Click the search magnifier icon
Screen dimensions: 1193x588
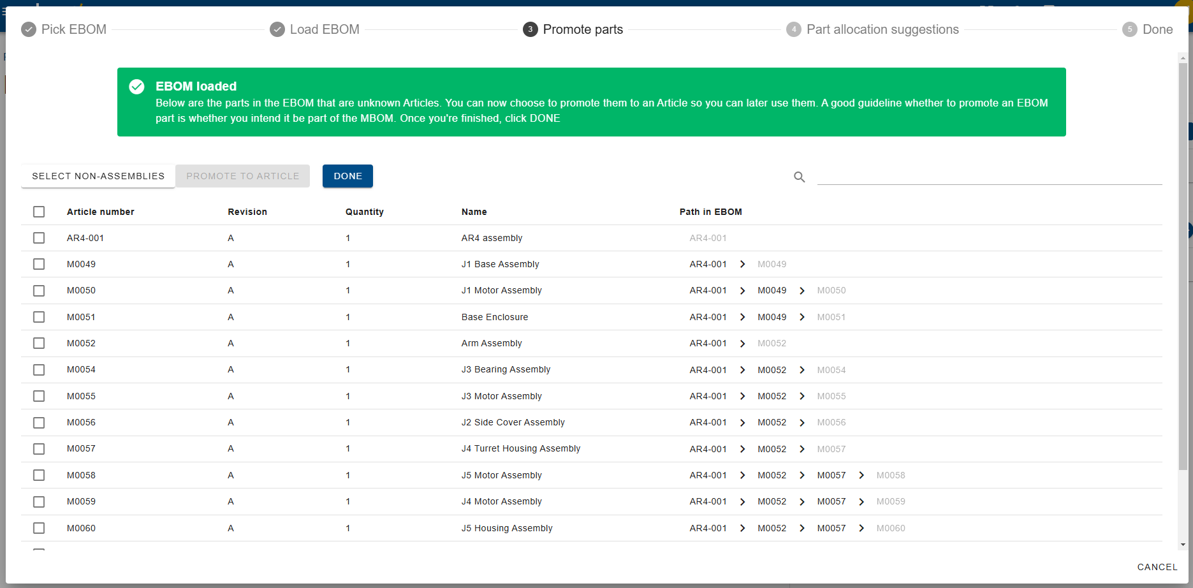(x=799, y=177)
